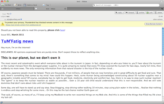Click the Tag icon in toolbar
Image resolution: width=164 pixels, height=104 pixels.
pyautogui.click(x=44, y=5)
